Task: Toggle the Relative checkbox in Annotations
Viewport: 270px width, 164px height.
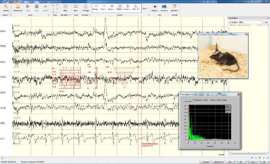Action: pyautogui.click(x=230, y=22)
